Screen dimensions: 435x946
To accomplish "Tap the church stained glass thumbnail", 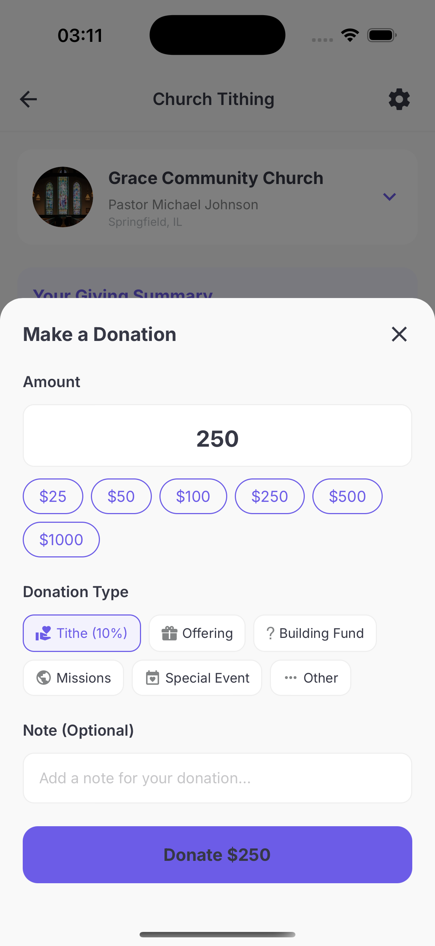I will point(63,197).
